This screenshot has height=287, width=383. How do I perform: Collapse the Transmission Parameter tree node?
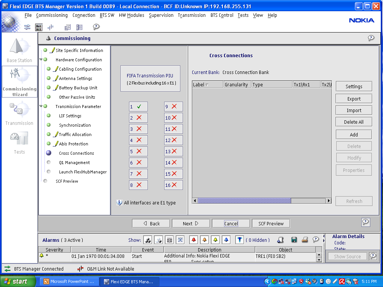pyautogui.click(x=41, y=107)
